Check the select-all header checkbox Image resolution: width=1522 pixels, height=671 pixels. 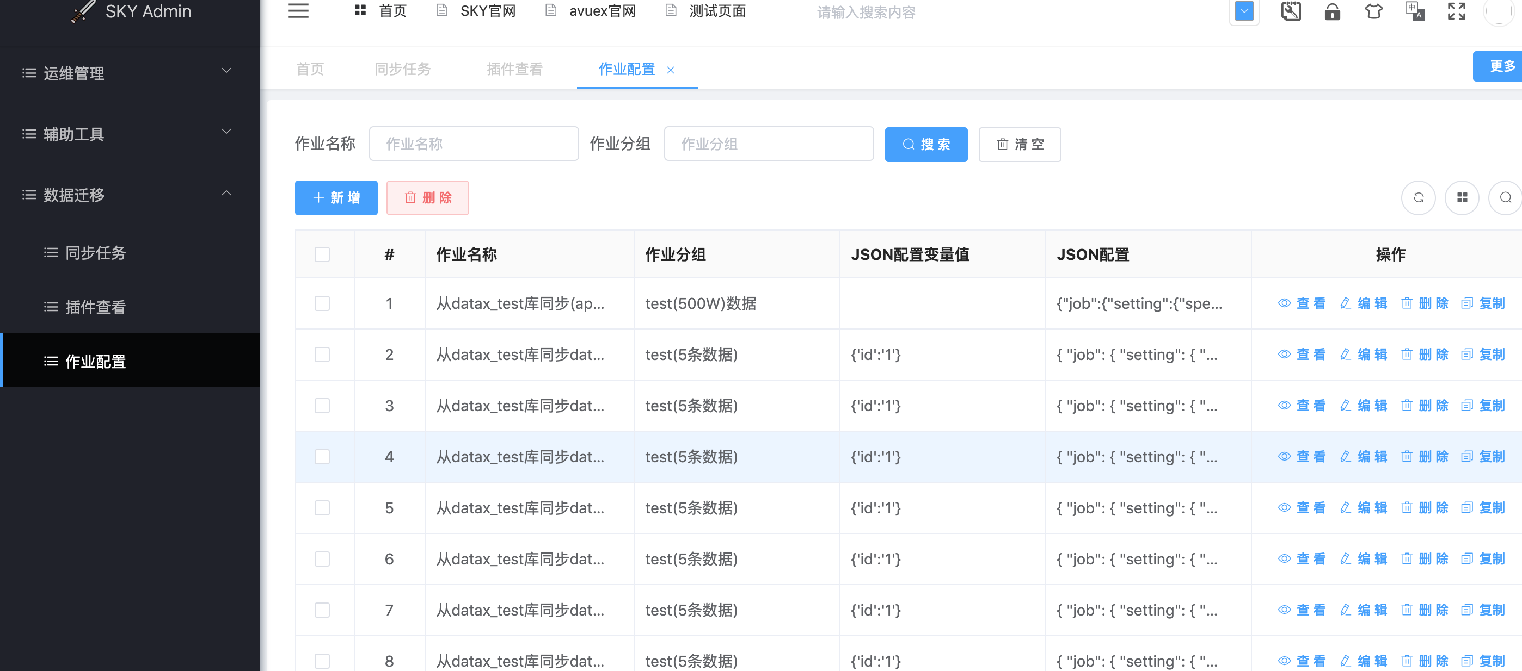(x=322, y=254)
